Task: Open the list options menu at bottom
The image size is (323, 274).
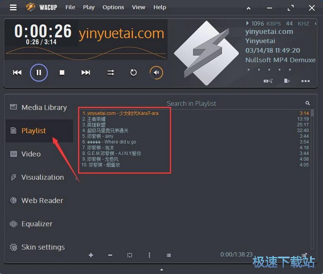Action: 169,255
